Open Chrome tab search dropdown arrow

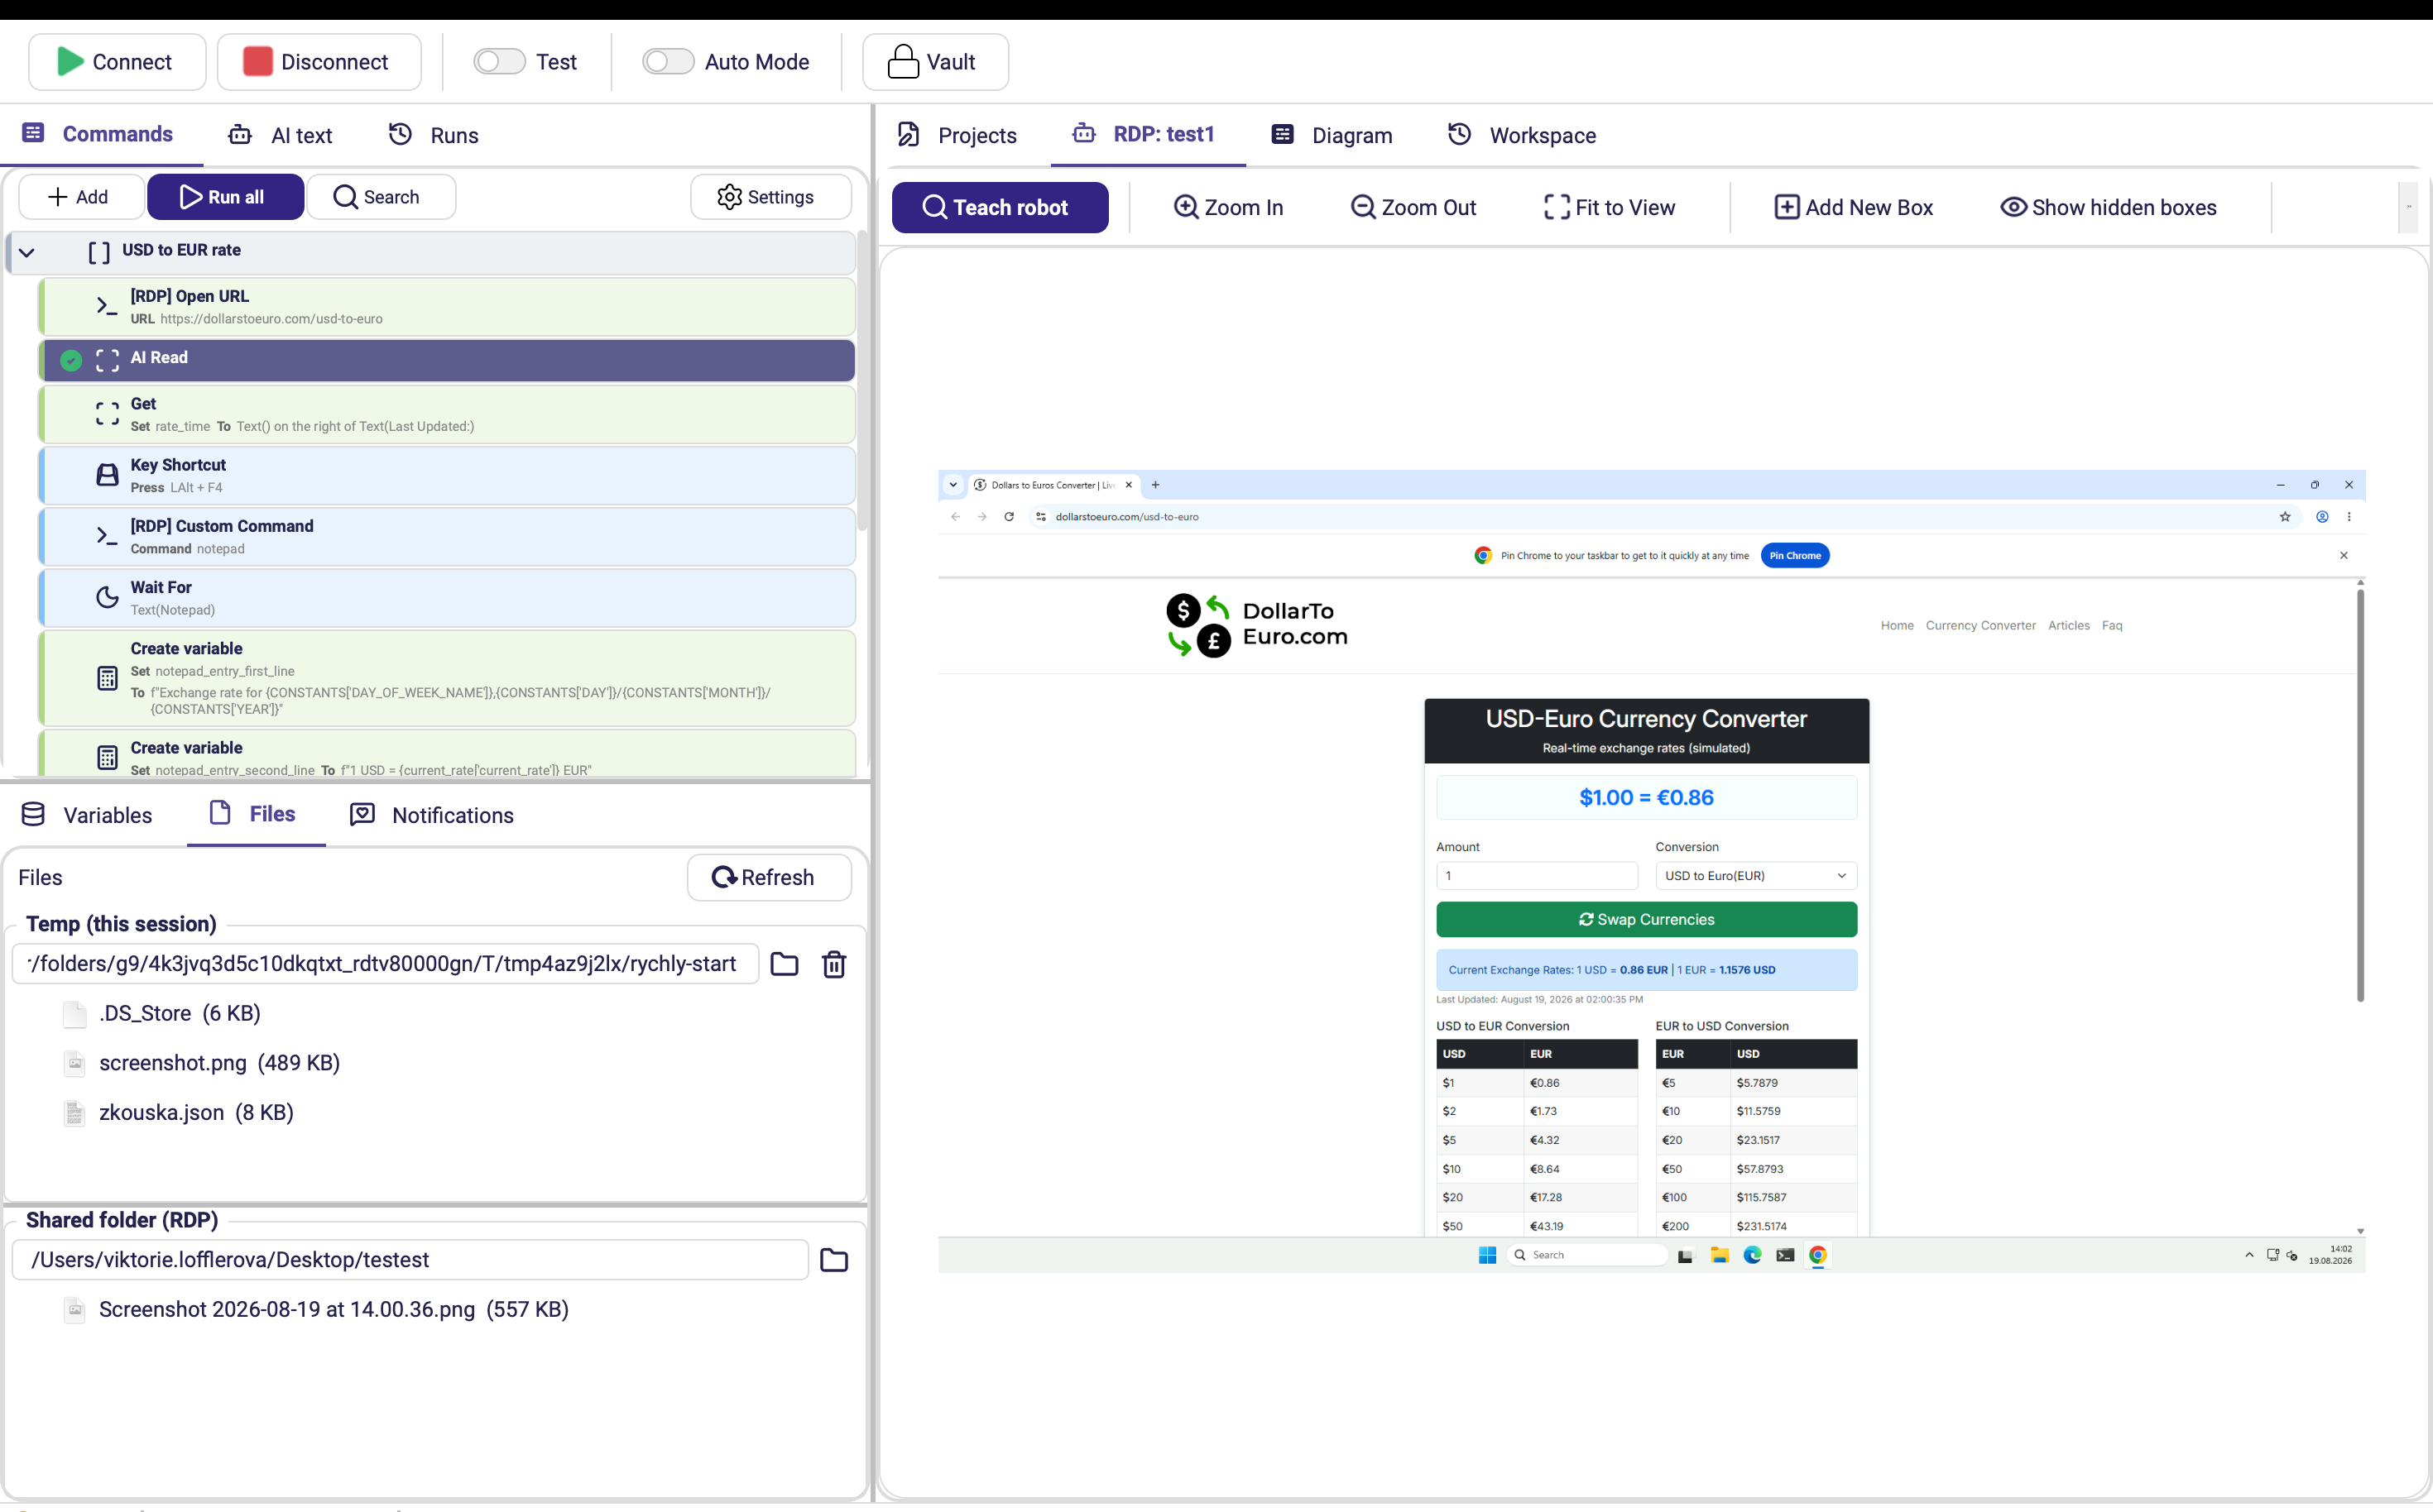coord(953,485)
